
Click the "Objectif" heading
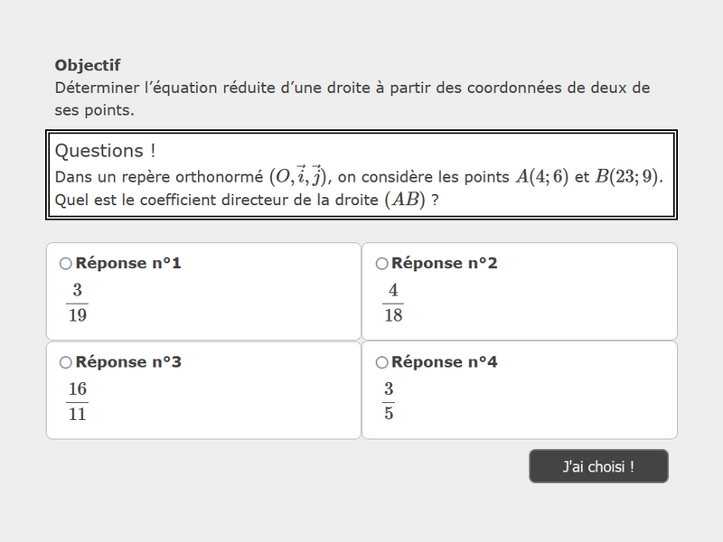coord(88,65)
